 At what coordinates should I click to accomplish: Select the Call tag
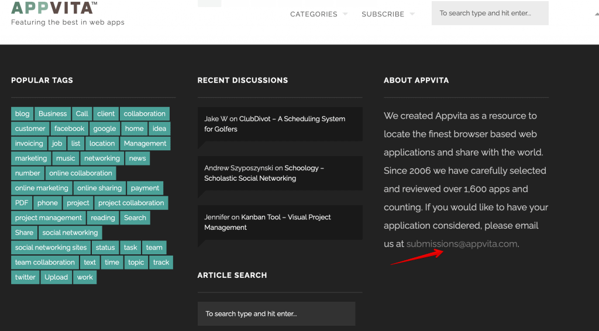pos(82,114)
